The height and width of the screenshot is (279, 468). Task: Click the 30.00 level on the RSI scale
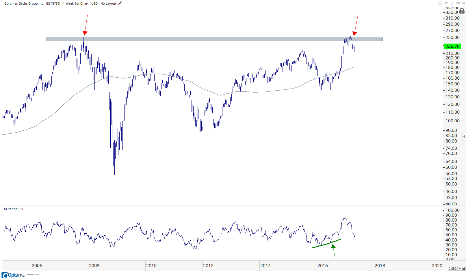451,245
